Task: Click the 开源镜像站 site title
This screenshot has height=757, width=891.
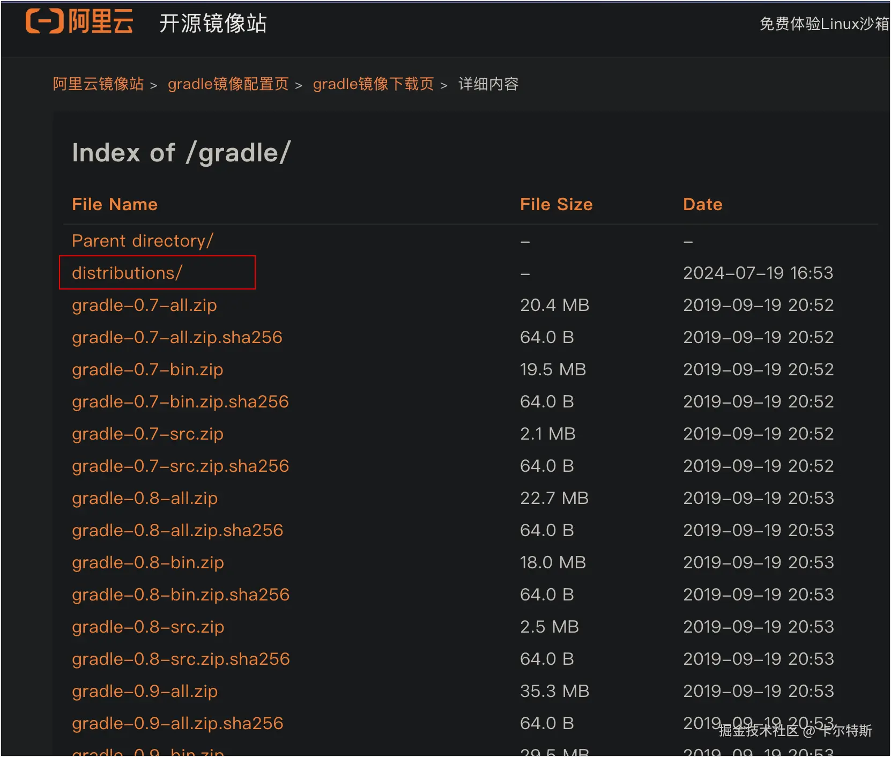Action: pos(213,23)
